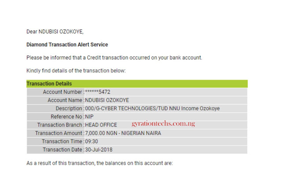Select the transaction time 09:30
Viewport: 282px width, 181px height.
point(92,141)
